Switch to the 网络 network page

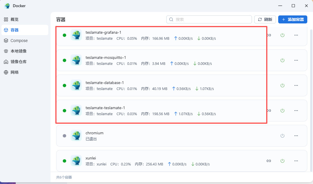point(25,72)
